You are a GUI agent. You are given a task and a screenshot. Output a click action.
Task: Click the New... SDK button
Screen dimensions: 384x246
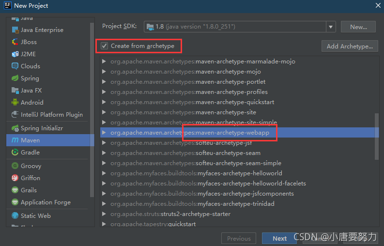(x=358, y=27)
